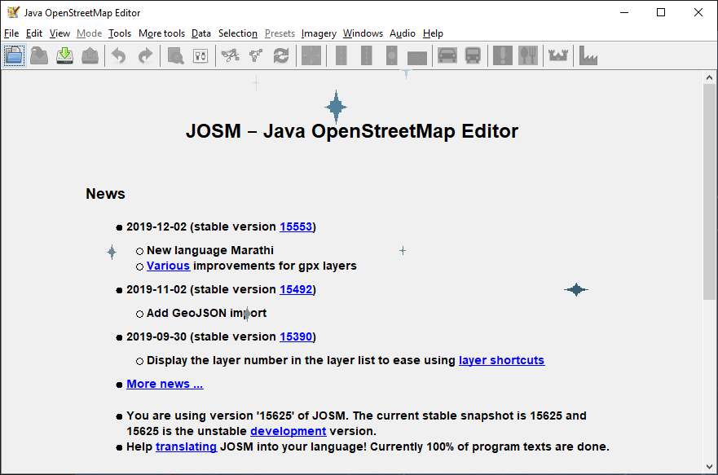718x475 pixels.
Task: Follow the layer shortcuts link
Action: (x=501, y=360)
